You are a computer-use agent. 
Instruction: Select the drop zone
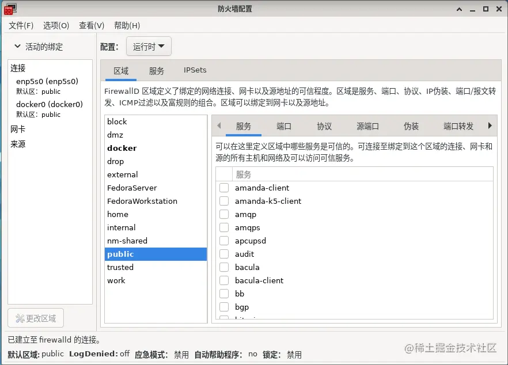[x=156, y=161]
